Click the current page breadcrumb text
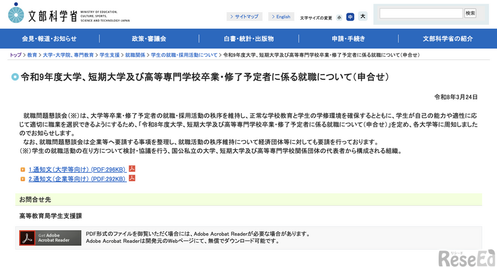Image resolution: width=497 pixels, height=268 pixels. [x=321, y=55]
